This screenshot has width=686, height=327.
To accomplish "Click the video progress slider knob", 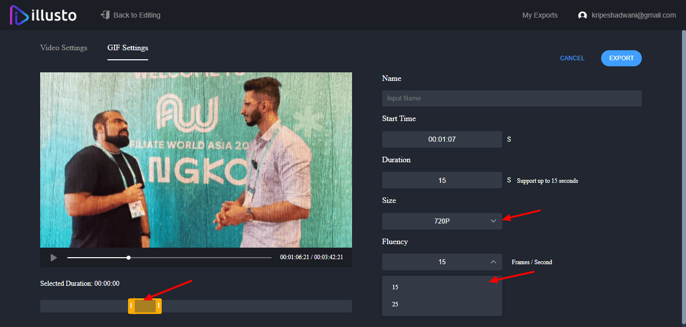I will click(129, 258).
